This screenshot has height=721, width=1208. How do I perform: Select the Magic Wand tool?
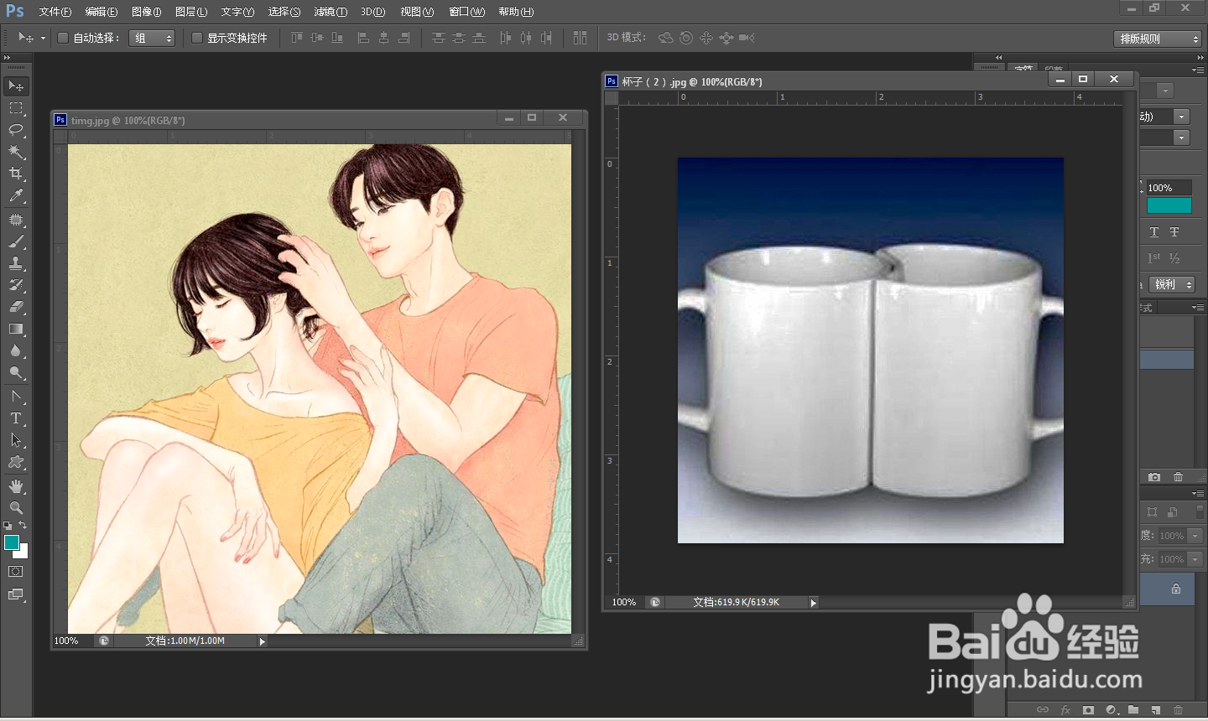(16, 152)
